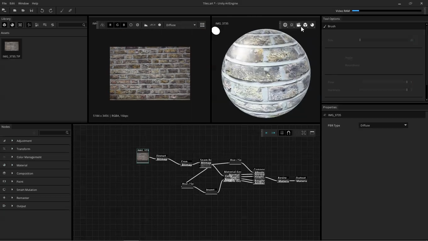Select the Eraser tool in main toolbar
428x241 pixels.
70,11
